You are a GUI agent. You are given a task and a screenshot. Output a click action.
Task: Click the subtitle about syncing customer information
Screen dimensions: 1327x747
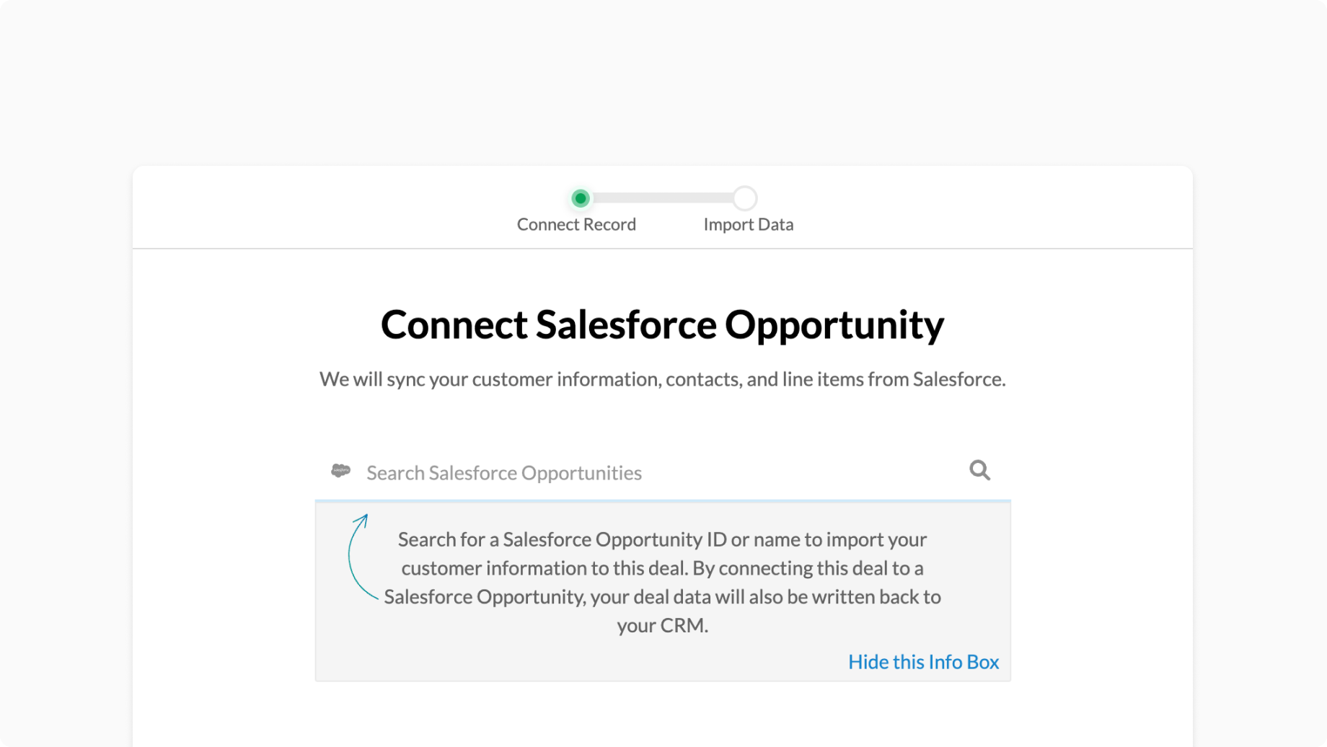(662, 379)
